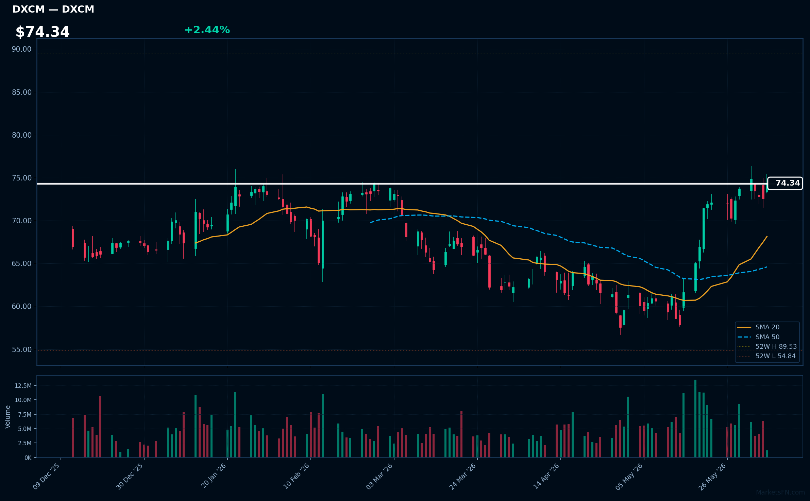Click the 80.00 price axis label
The image size is (810, 501).
tap(21, 135)
